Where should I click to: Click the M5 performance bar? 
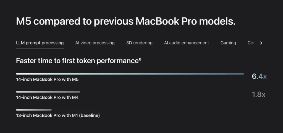(130, 74)
